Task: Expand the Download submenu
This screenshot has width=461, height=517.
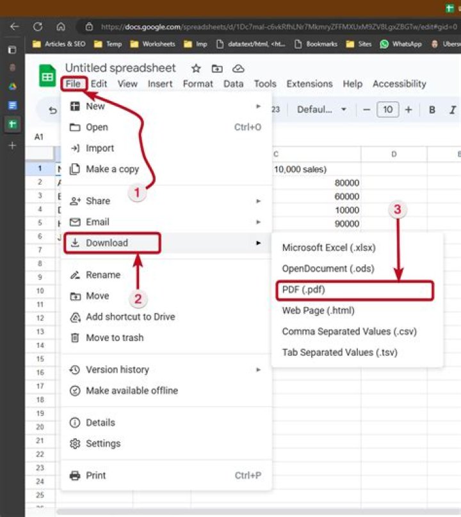Action: (x=166, y=243)
